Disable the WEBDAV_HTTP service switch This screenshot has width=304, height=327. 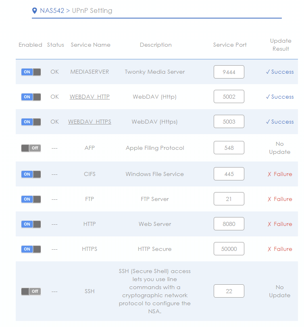[31, 97]
